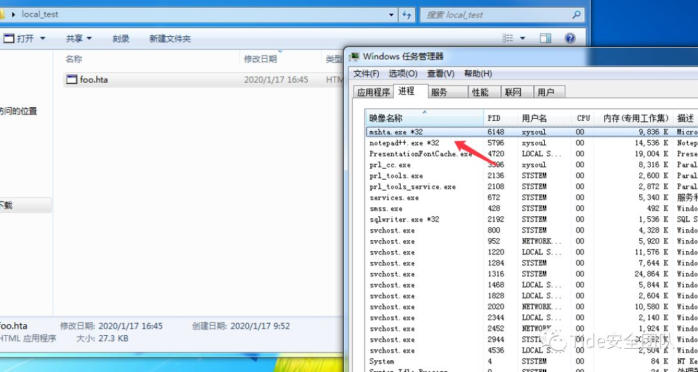This screenshot has width=698, height=372.
Task: Click the 下载 item in navigation pane
Action: (x=25, y=205)
